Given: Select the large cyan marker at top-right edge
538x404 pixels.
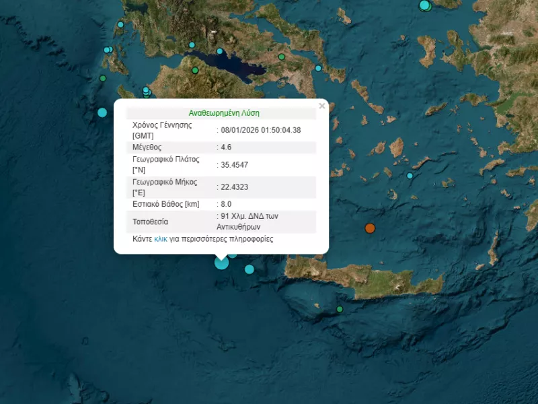Looking at the screenshot, I should pos(424,5).
